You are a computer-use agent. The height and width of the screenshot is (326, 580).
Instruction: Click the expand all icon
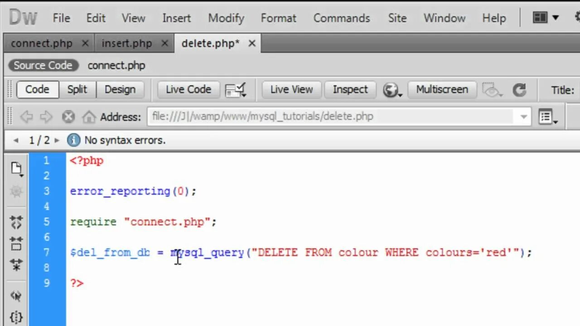click(16, 264)
